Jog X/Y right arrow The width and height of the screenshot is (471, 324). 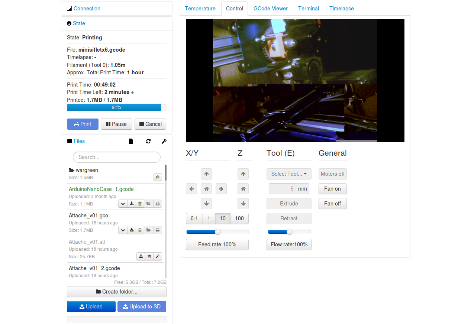click(221, 189)
